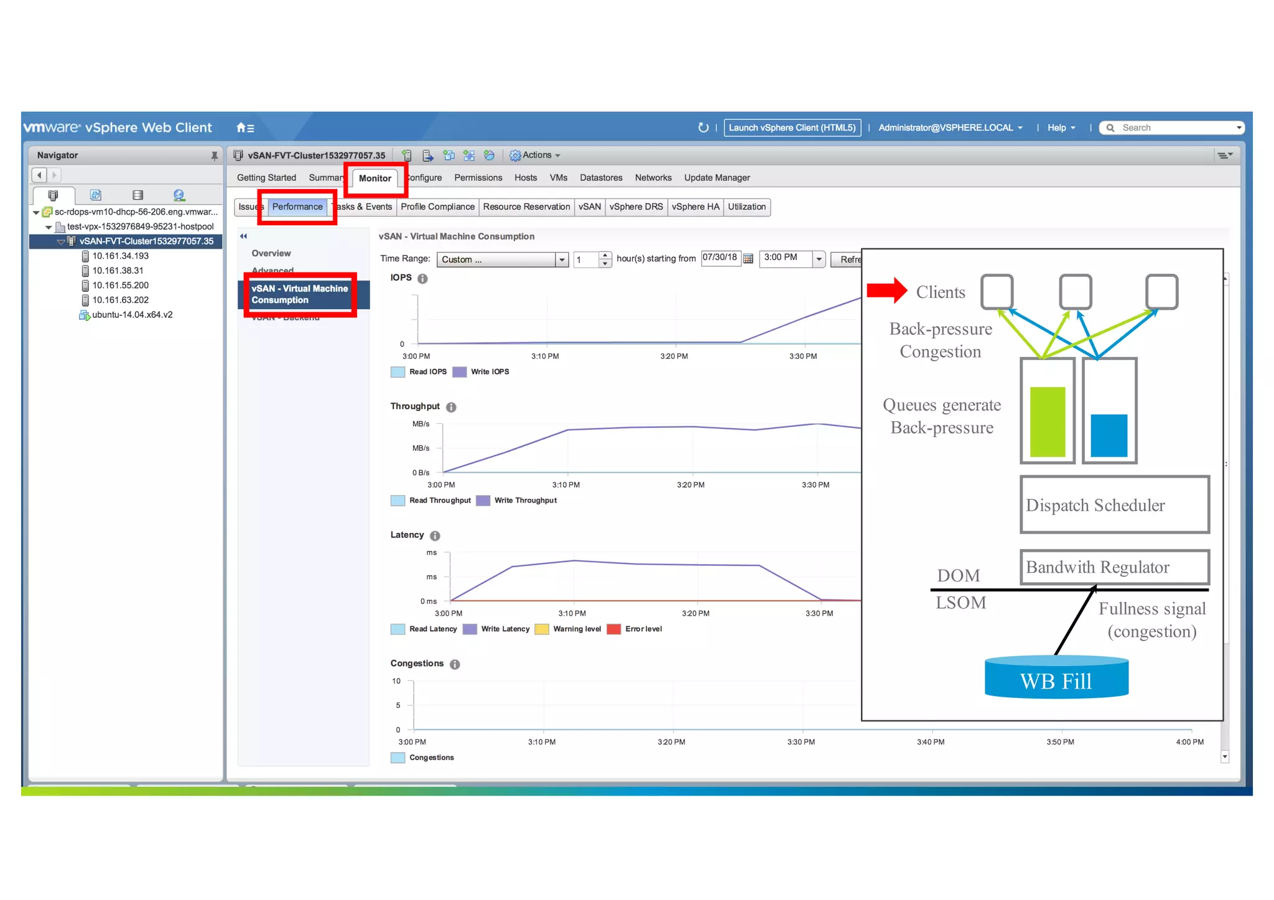Click the Write Throughput legend swatch

click(483, 501)
